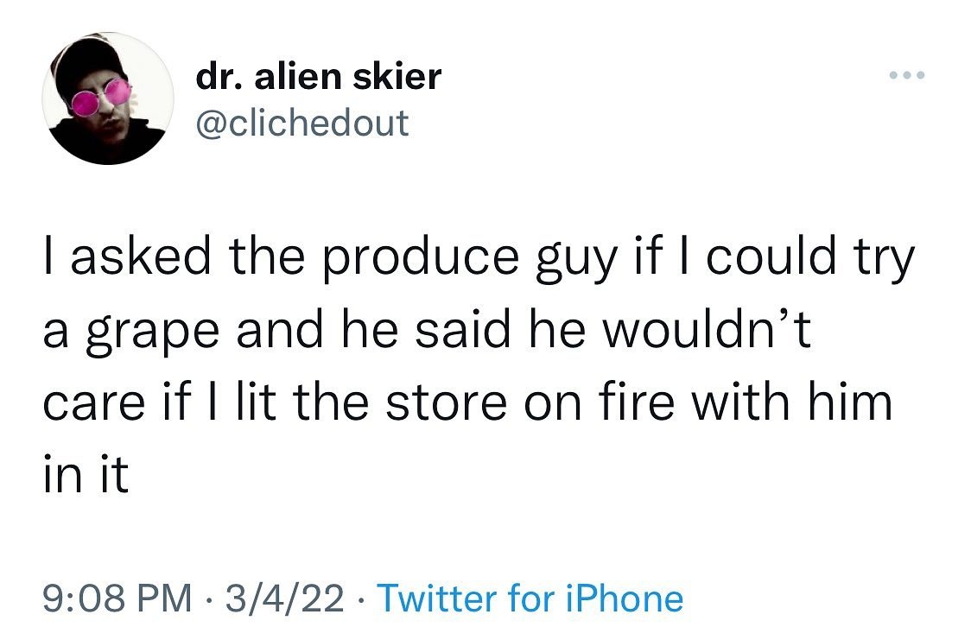Click the dr. prefix in the display name
Image resolution: width=971 pixels, height=627 pixels.
pyautogui.click(x=219, y=76)
